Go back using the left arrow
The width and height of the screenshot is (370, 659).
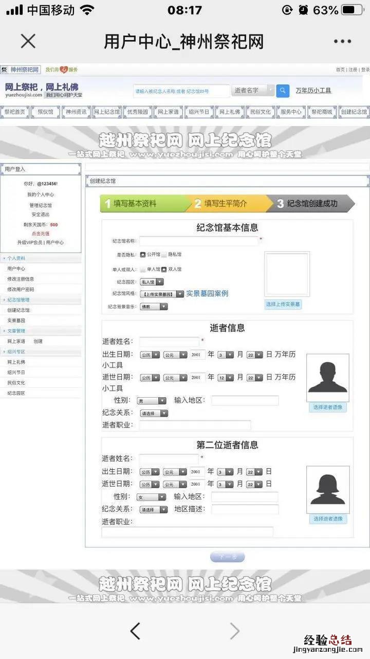(x=135, y=631)
